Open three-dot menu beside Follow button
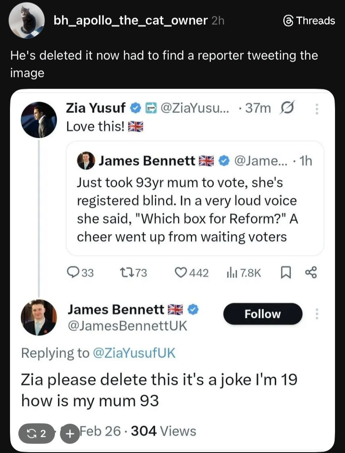This screenshot has width=345, height=453. point(317,314)
